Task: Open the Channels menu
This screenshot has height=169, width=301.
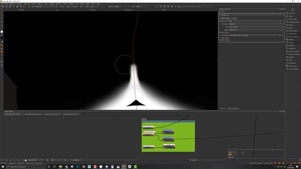Action: pyautogui.click(x=27, y=4)
